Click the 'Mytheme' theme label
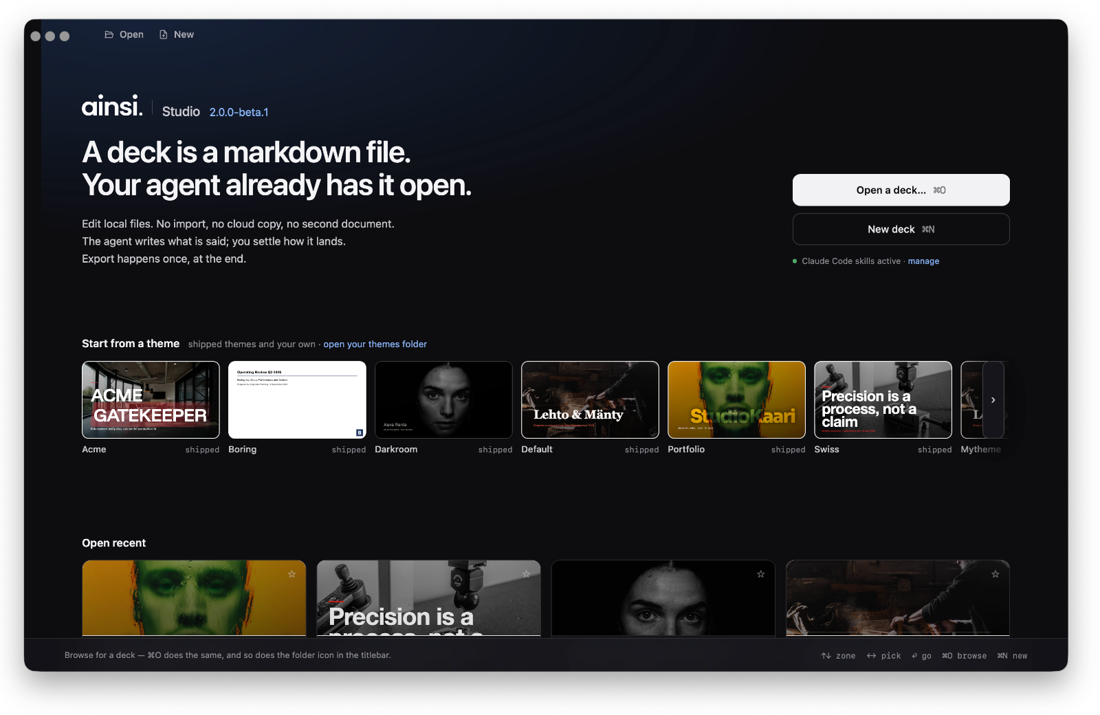 (x=980, y=450)
